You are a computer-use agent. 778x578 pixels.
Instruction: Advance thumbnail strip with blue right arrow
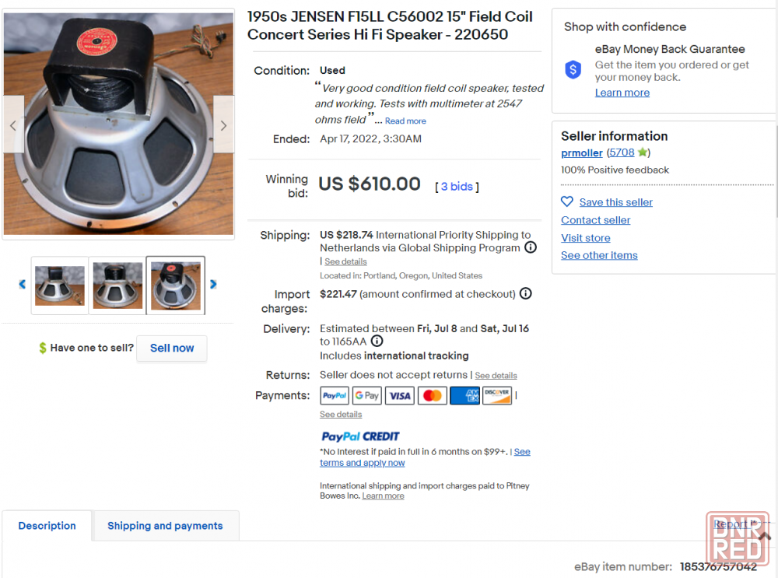(x=213, y=284)
